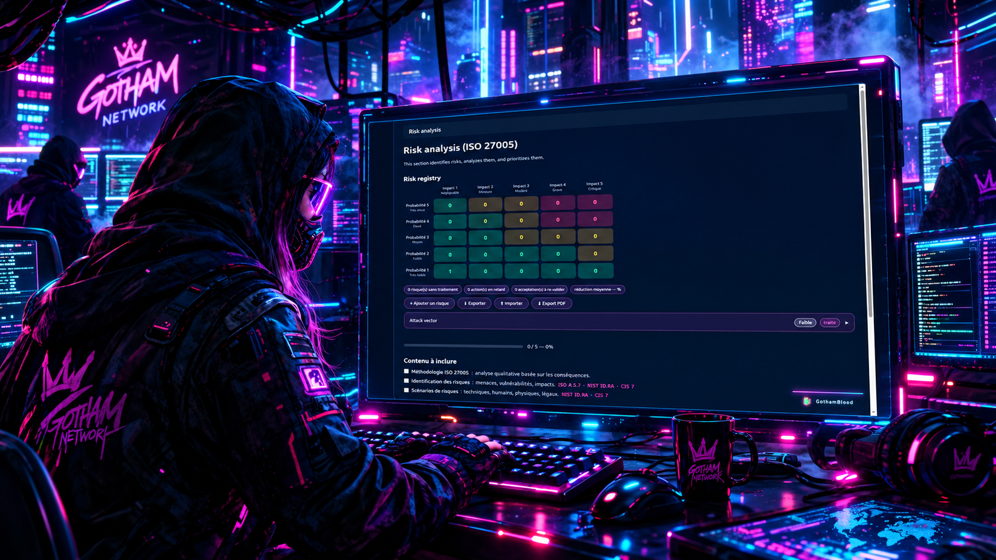
Task: Select matrix cell Probabilité 4, Impact 4
Action: tap(557, 219)
